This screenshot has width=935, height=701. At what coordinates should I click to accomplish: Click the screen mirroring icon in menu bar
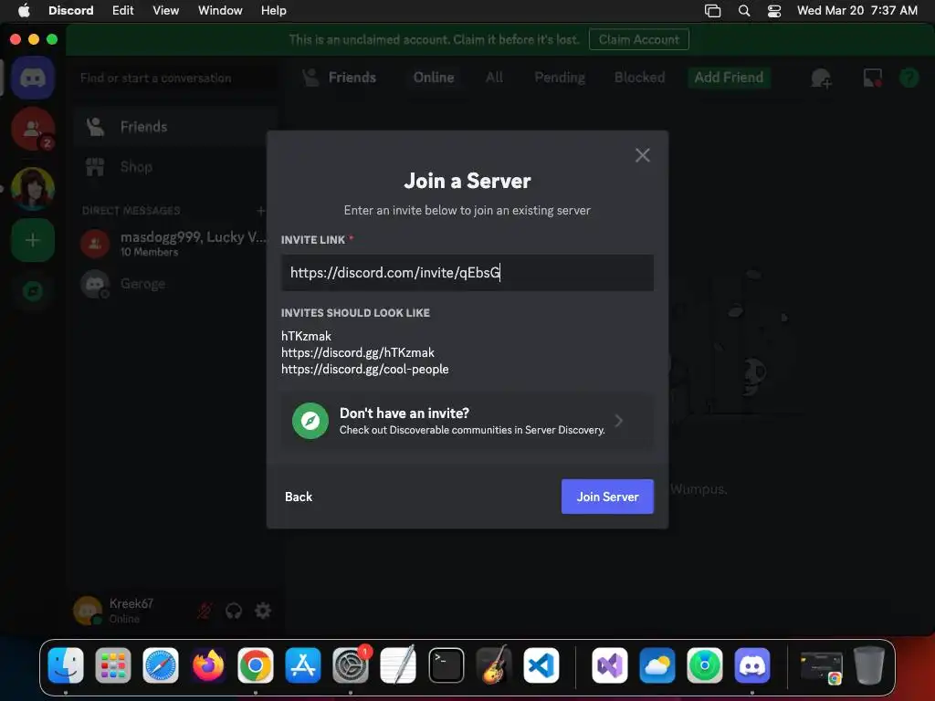pyautogui.click(x=712, y=10)
